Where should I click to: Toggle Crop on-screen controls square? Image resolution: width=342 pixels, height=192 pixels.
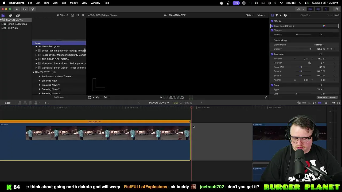[321, 85]
